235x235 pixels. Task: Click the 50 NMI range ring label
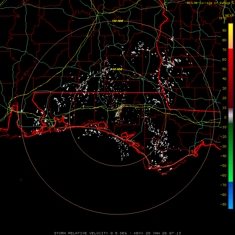pos(118,69)
